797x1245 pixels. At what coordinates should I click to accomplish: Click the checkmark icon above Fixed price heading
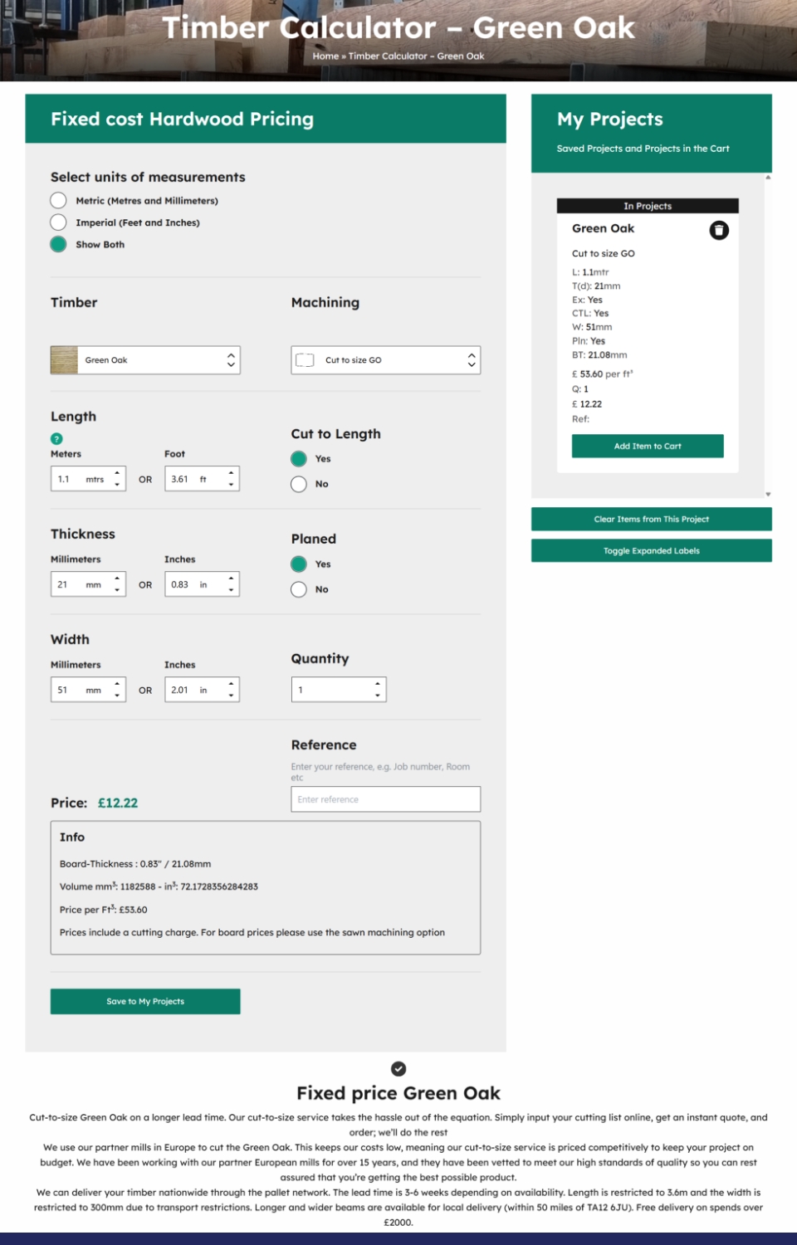(x=398, y=1068)
